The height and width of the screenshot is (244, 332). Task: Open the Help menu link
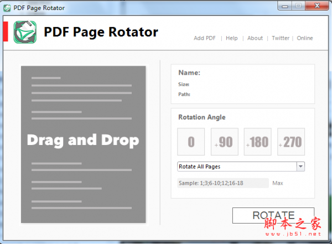[232, 38]
